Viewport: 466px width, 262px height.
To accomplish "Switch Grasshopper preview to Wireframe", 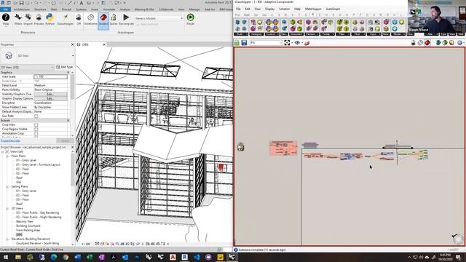I will tap(90, 20).
